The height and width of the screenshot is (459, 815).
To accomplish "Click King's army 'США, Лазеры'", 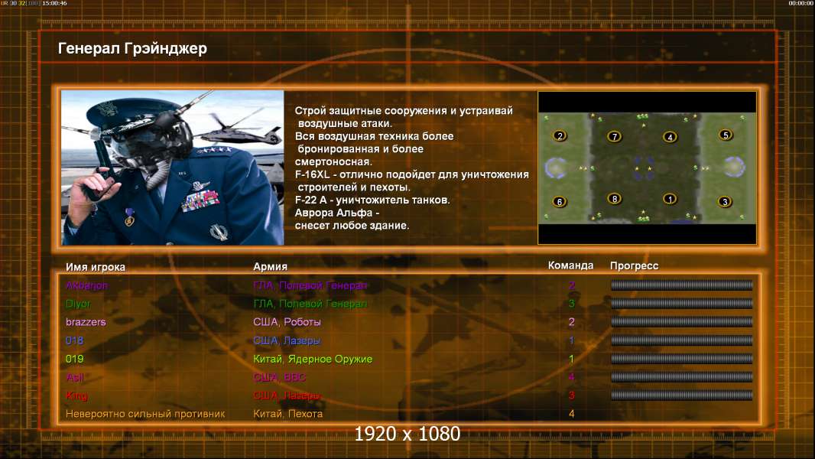I will (287, 396).
